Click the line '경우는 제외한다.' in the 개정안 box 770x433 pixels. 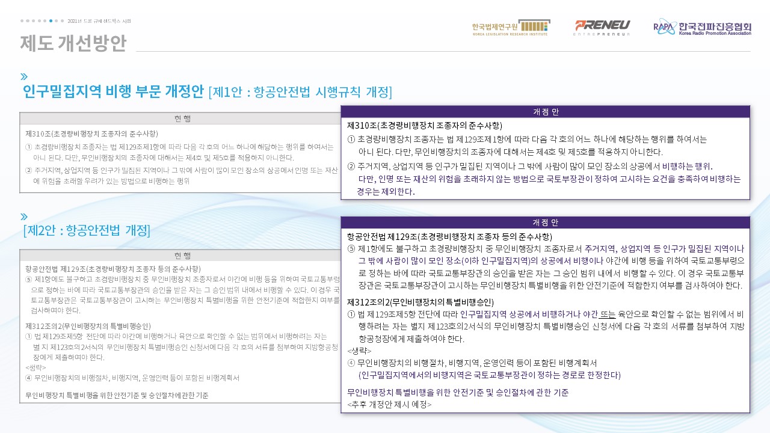pyautogui.click(x=386, y=192)
